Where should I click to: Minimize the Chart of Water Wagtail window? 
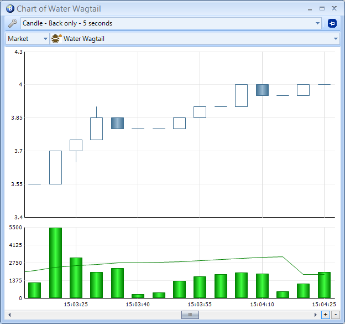coord(310,9)
